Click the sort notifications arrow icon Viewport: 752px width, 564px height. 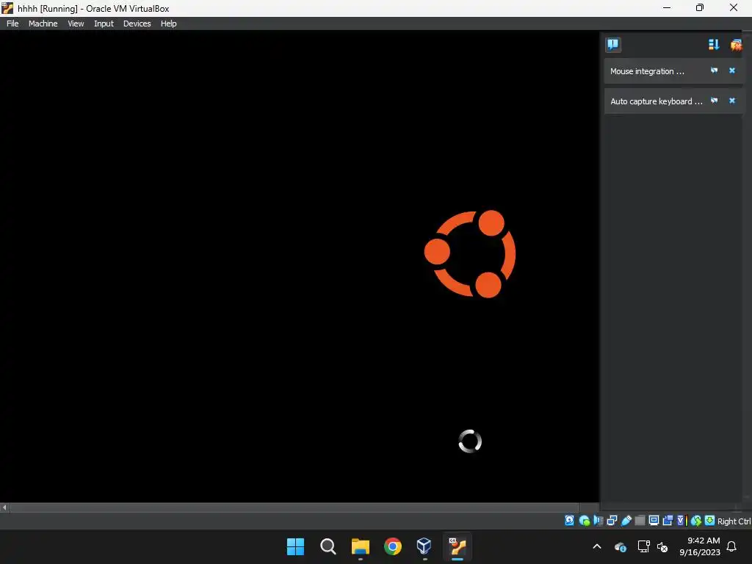[x=714, y=45]
